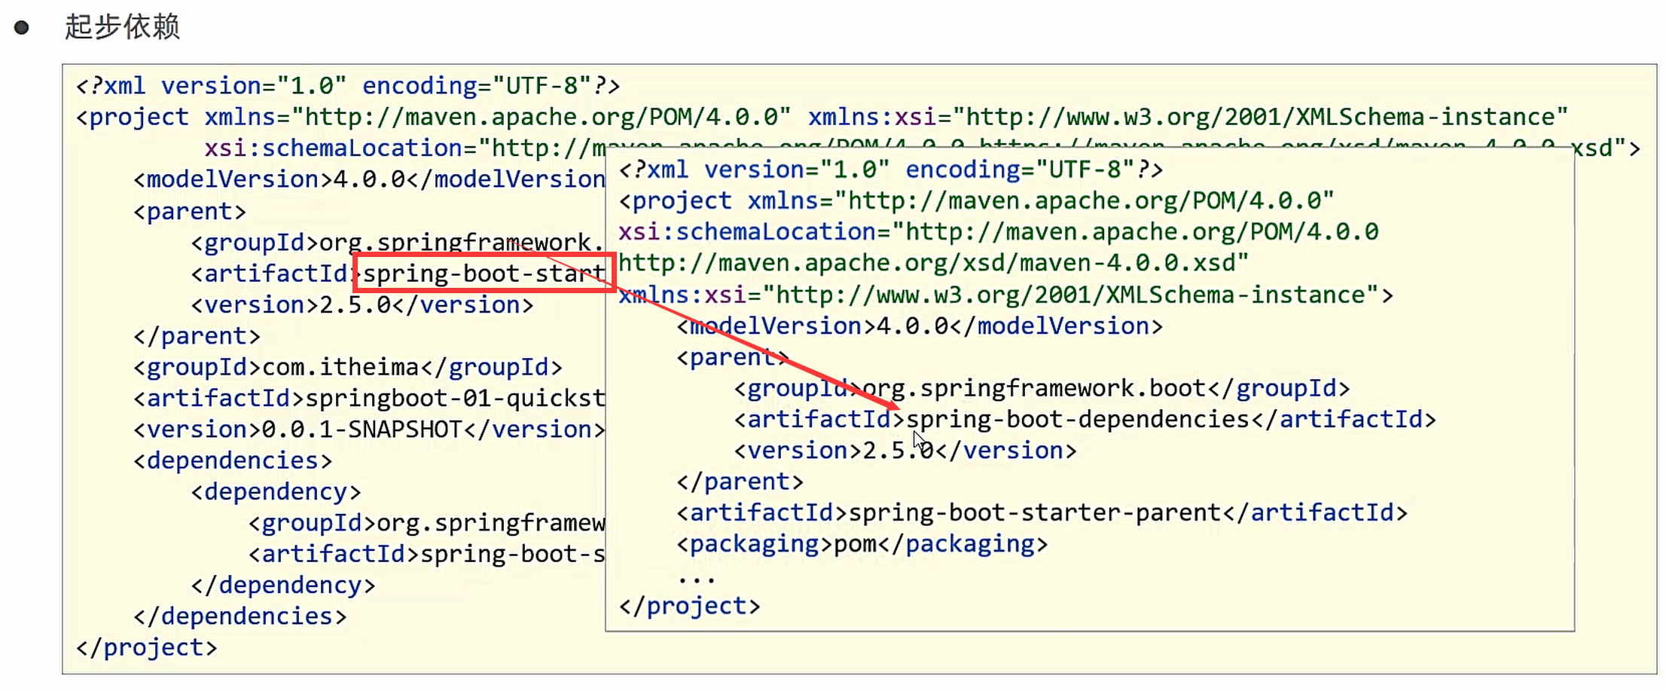This screenshot has height=691, width=1666.
Task: Click the left closing </project> tag
Action: tap(147, 648)
